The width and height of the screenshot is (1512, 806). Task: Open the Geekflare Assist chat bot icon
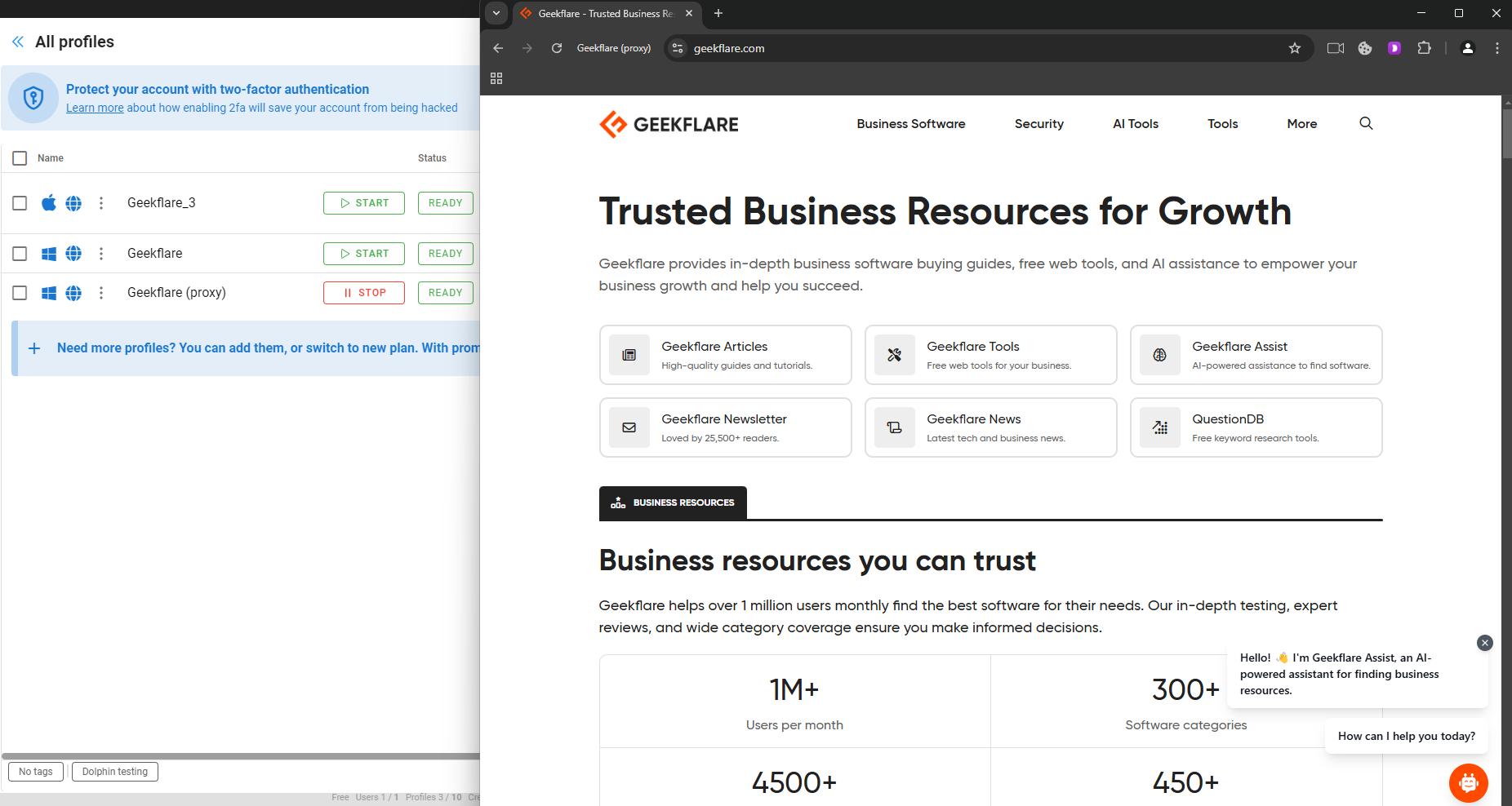pos(1468,782)
